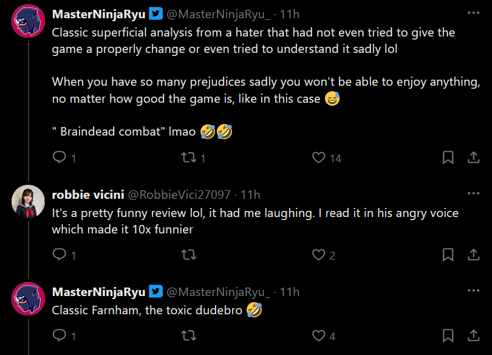Share the first MasterNinjaRyu tweet
Screen dimensions: 492x355
[473, 158]
